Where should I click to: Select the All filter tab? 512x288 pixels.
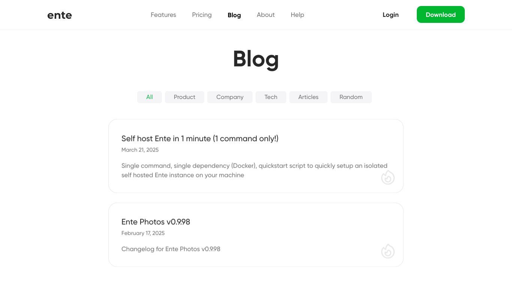(x=150, y=97)
